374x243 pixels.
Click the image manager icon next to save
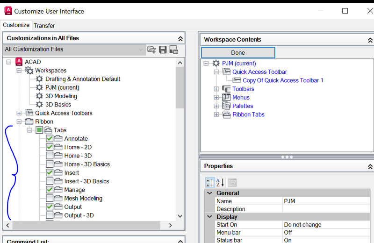pyautogui.click(x=173, y=50)
